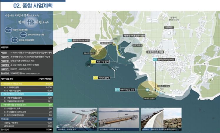Select the '기본 및 시행계획' row with 600
The width and height of the screenshot is (220, 133).
tap(27, 123)
